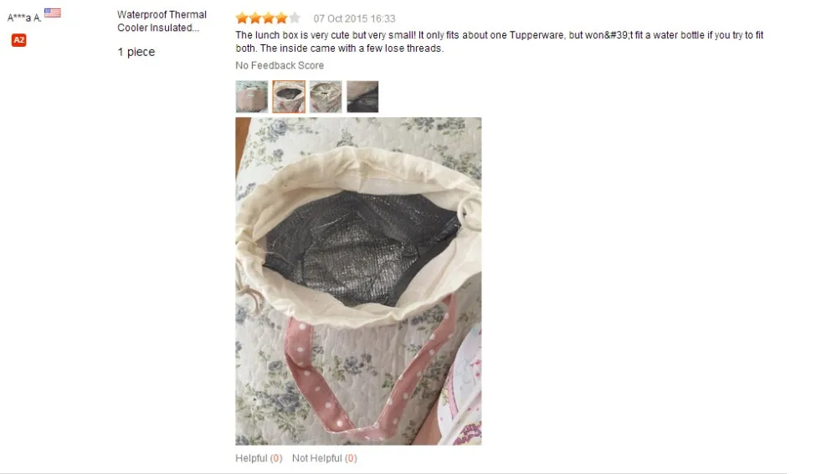Click the red A2 buyer level badge
The width and height of the screenshot is (837, 474).
click(18, 40)
